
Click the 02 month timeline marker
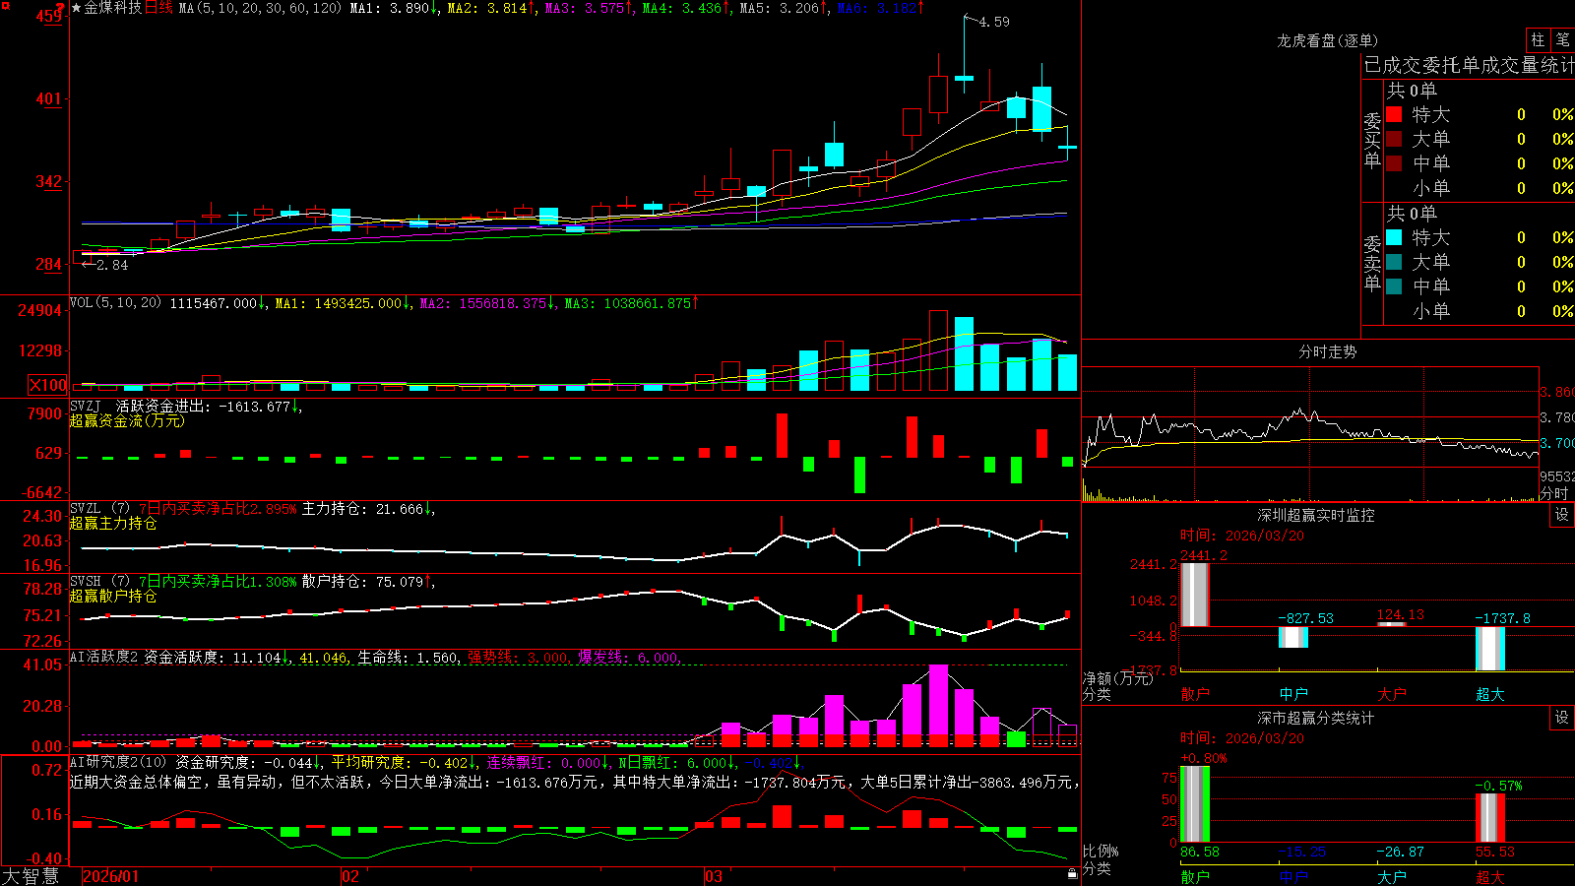coord(350,876)
